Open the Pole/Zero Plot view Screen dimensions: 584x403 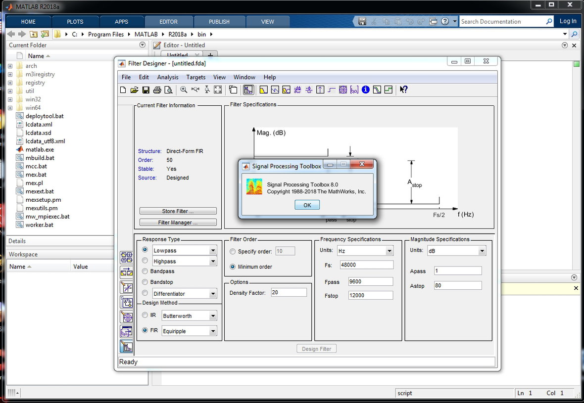tap(343, 90)
